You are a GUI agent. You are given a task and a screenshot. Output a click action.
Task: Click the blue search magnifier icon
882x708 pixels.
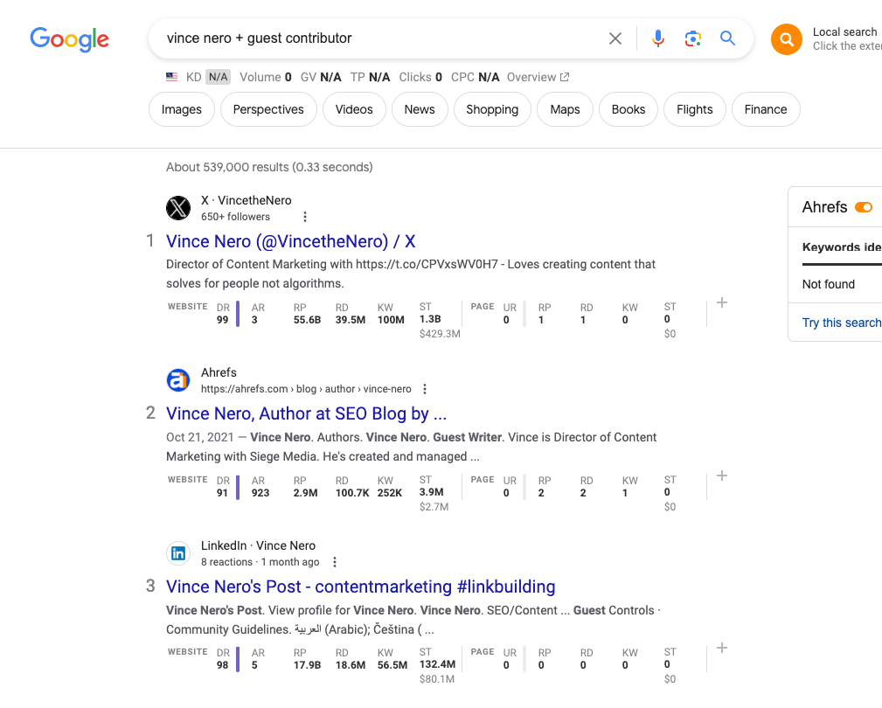click(x=727, y=38)
